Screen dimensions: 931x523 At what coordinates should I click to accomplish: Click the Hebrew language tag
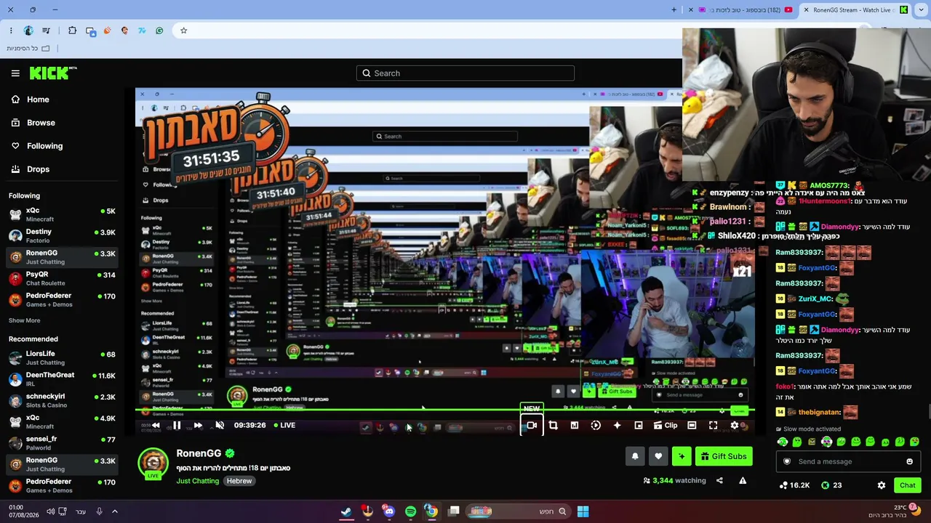(239, 481)
